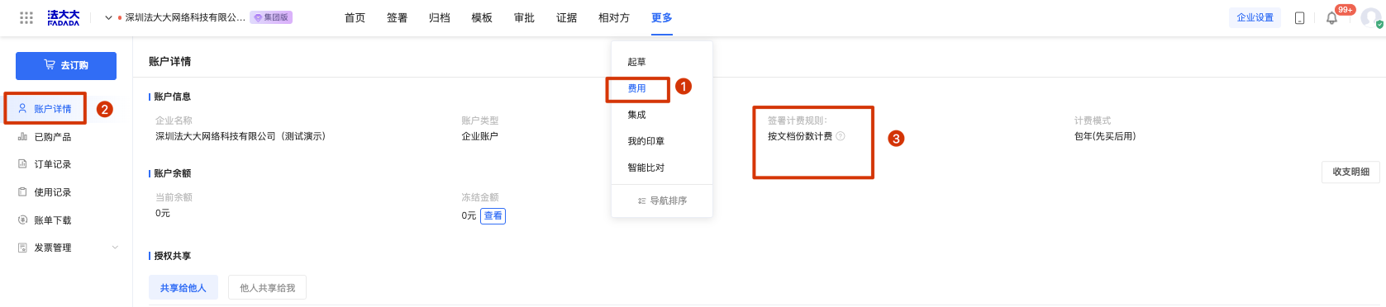The width and height of the screenshot is (1386, 307).
Task: Click the 已购产品 bar chart icon
Action: [x=22, y=137]
